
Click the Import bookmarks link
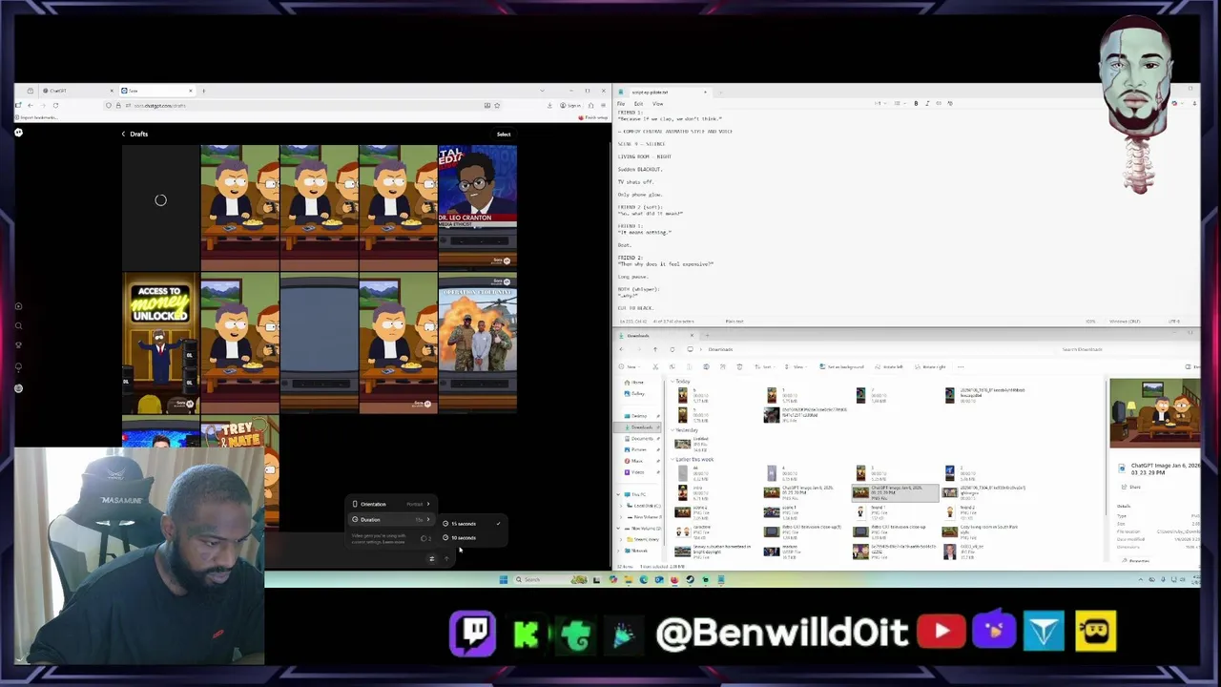pos(38,117)
